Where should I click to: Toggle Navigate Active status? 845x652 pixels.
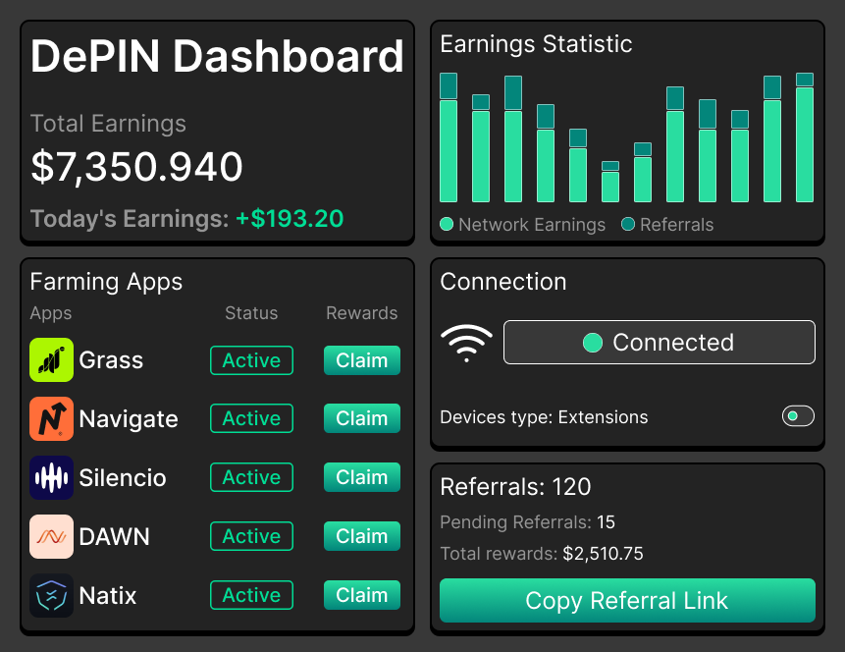251,418
